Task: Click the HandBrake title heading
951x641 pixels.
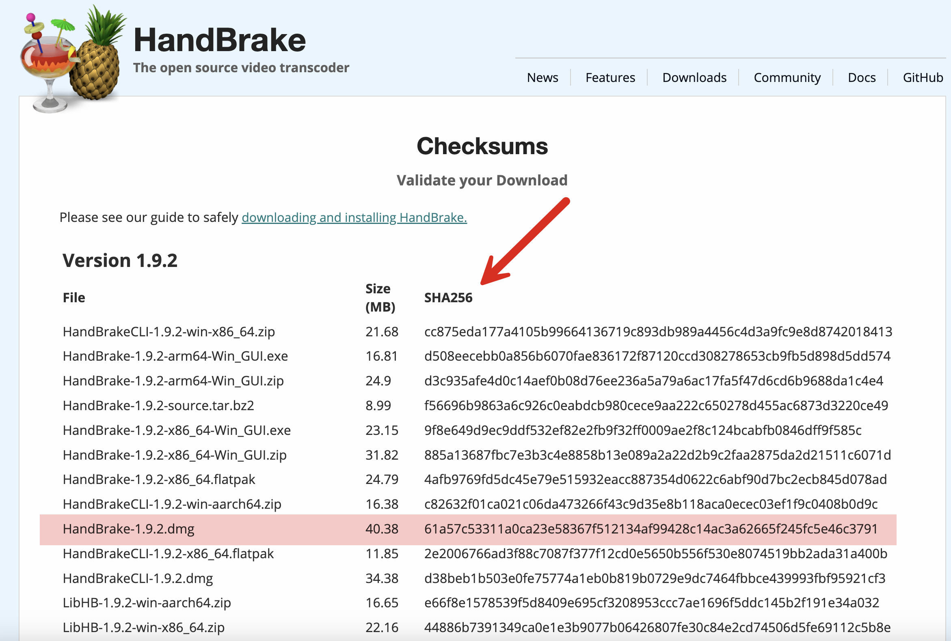Action: pyautogui.click(x=220, y=40)
